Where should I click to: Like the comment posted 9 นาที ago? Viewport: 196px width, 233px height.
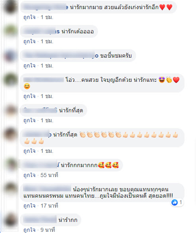[x=29, y=230]
